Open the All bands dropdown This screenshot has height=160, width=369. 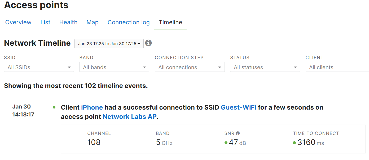coord(114,67)
